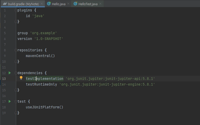The image size is (200, 125).
Task: Click fold end marker at line 10
Action: point(16,61)
